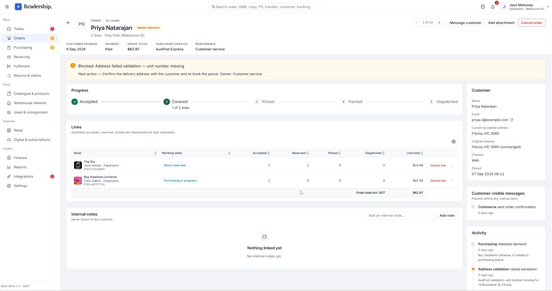Focus the global search box

click(x=265, y=7)
